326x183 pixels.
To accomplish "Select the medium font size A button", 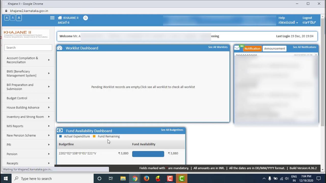I will pos(12,18).
